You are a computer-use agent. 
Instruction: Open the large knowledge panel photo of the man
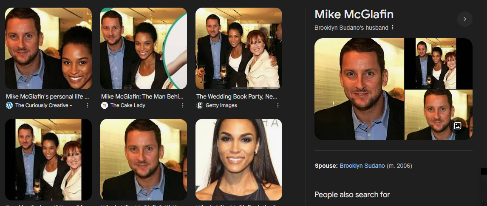coord(359,89)
